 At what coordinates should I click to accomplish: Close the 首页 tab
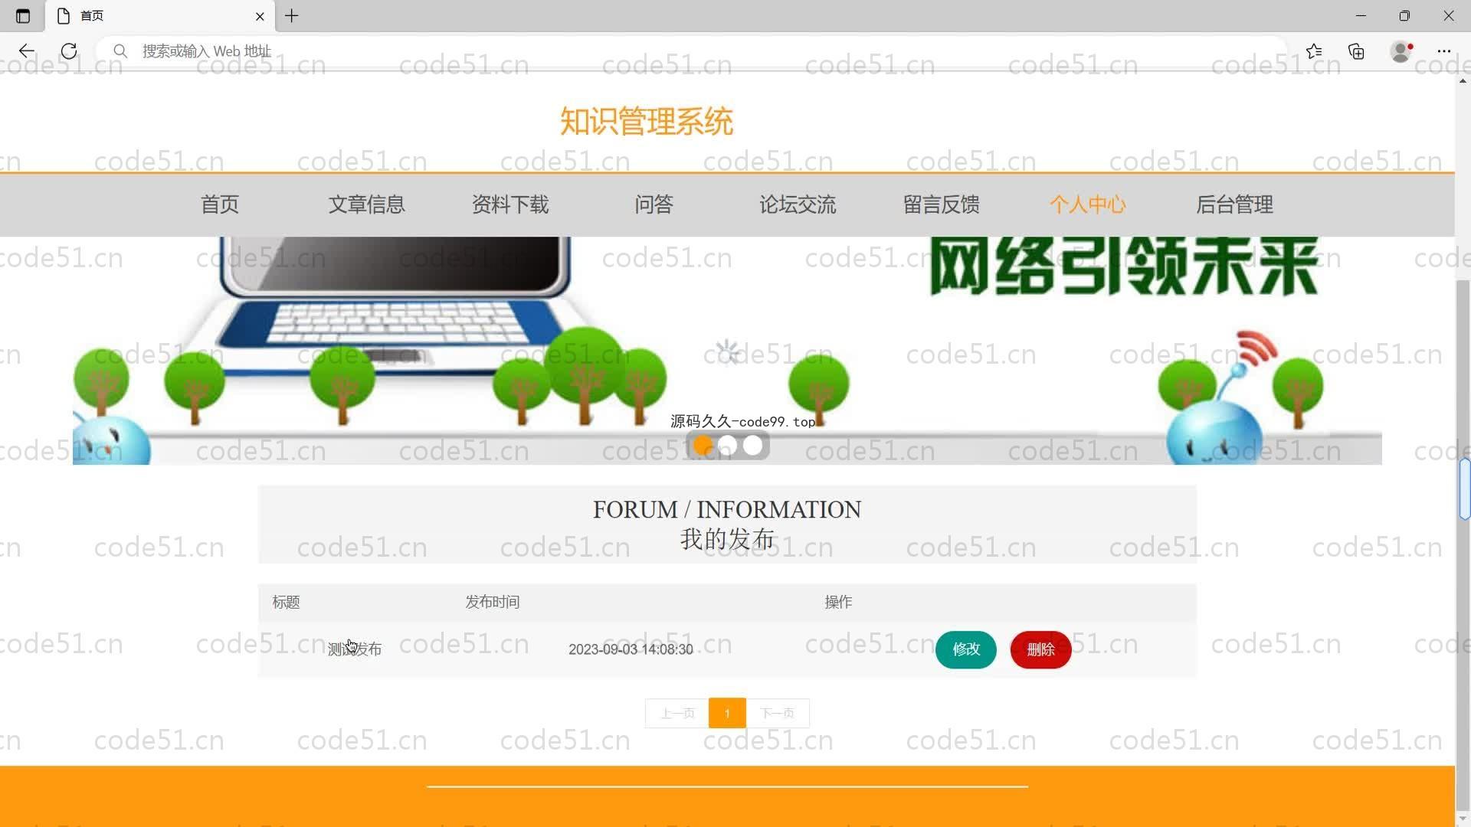click(x=260, y=16)
